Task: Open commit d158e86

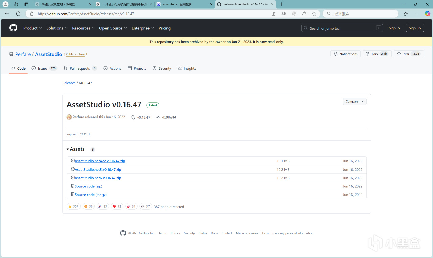Action: pyautogui.click(x=166, y=117)
